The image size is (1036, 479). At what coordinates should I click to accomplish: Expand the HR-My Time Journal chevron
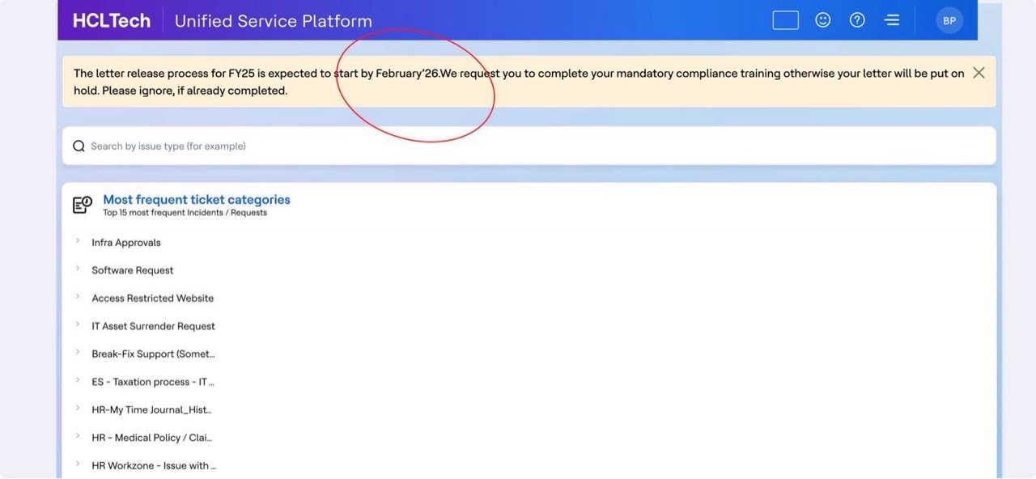pyautogui.click(x=78, y=409)
